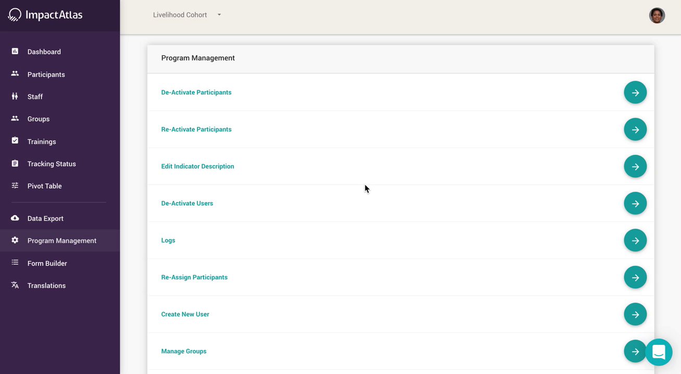Click the Manage Groups link
The width and height of the screenshot is (681, 374).
click(x=184, y=351)
